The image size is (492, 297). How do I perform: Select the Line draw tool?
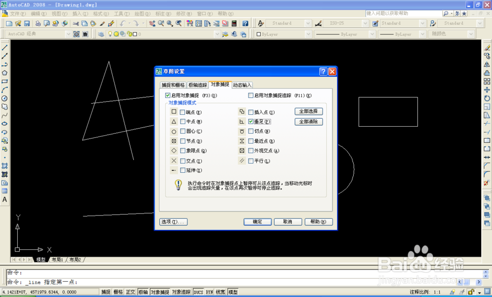tap(5, 48)
